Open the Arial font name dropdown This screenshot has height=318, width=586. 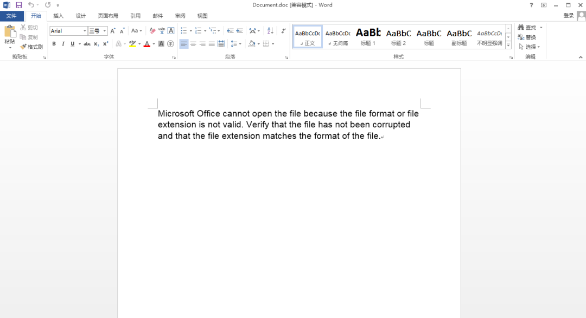point(85,31)
